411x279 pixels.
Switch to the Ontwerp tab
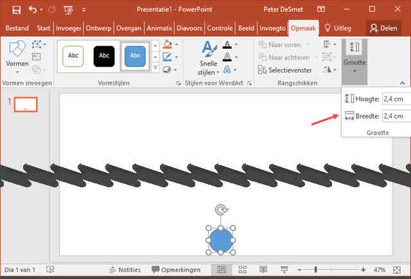coord(98,28)
